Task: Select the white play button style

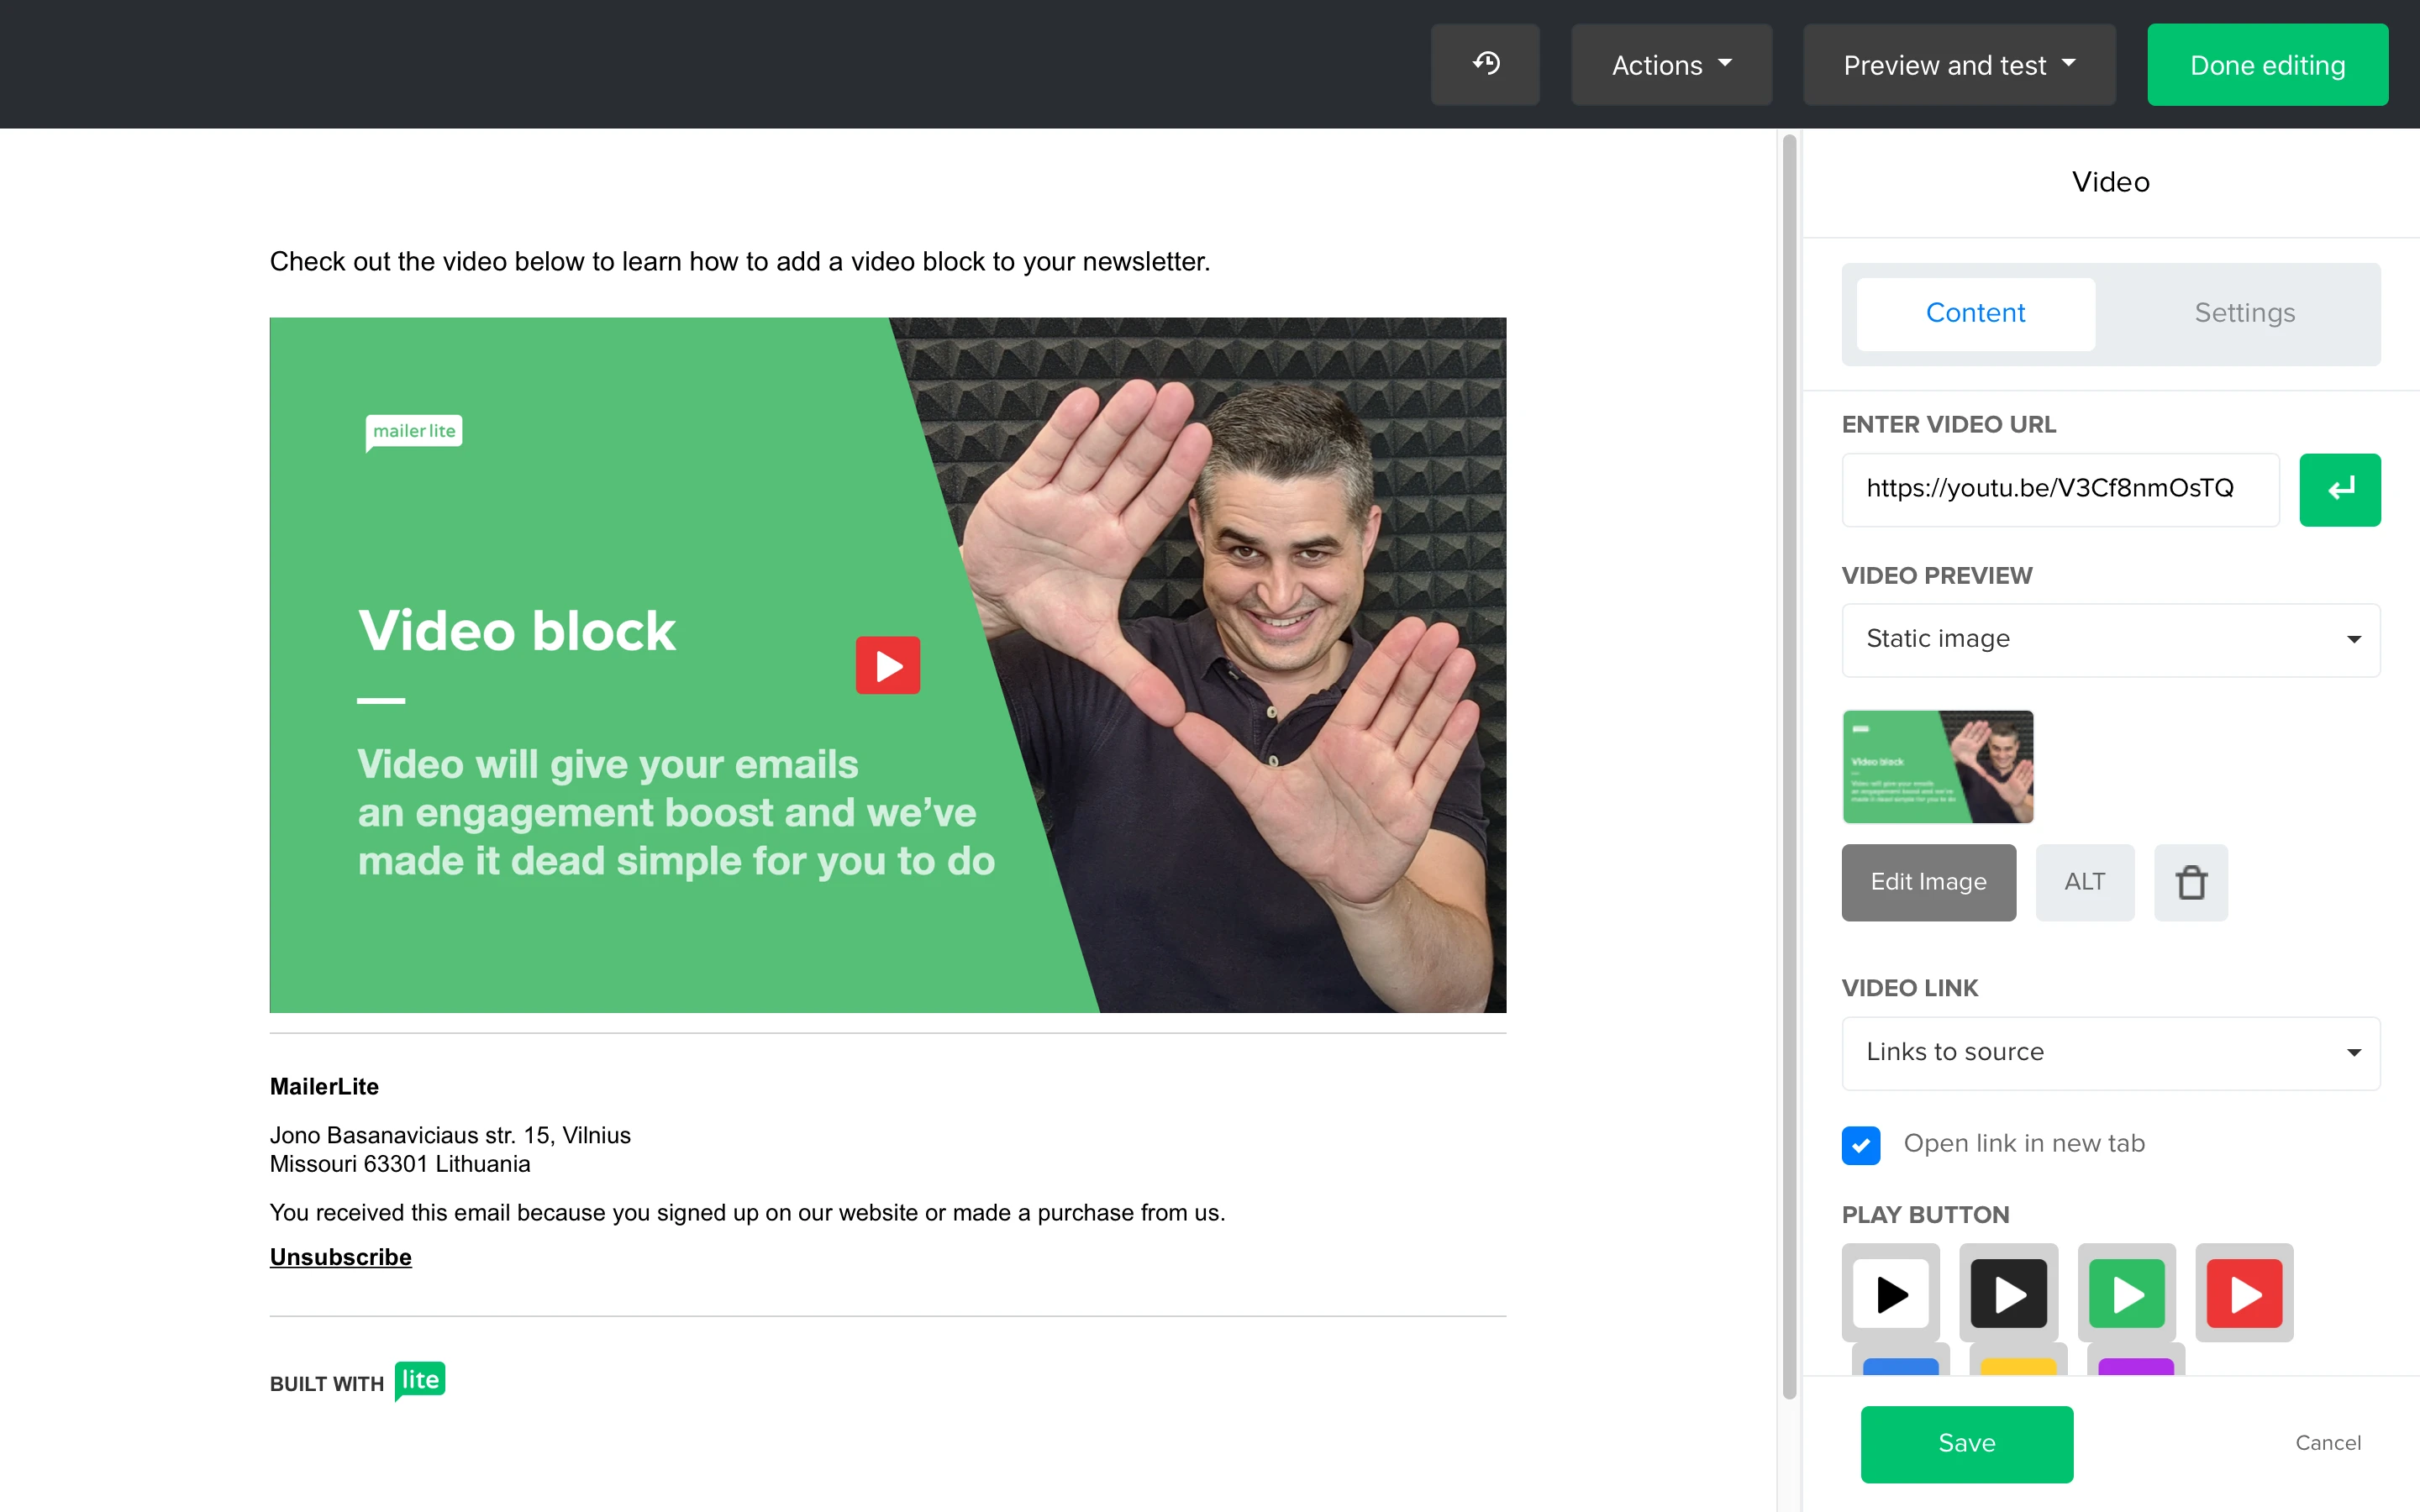Action: pyautogui.click(x=1890, y=1293)
